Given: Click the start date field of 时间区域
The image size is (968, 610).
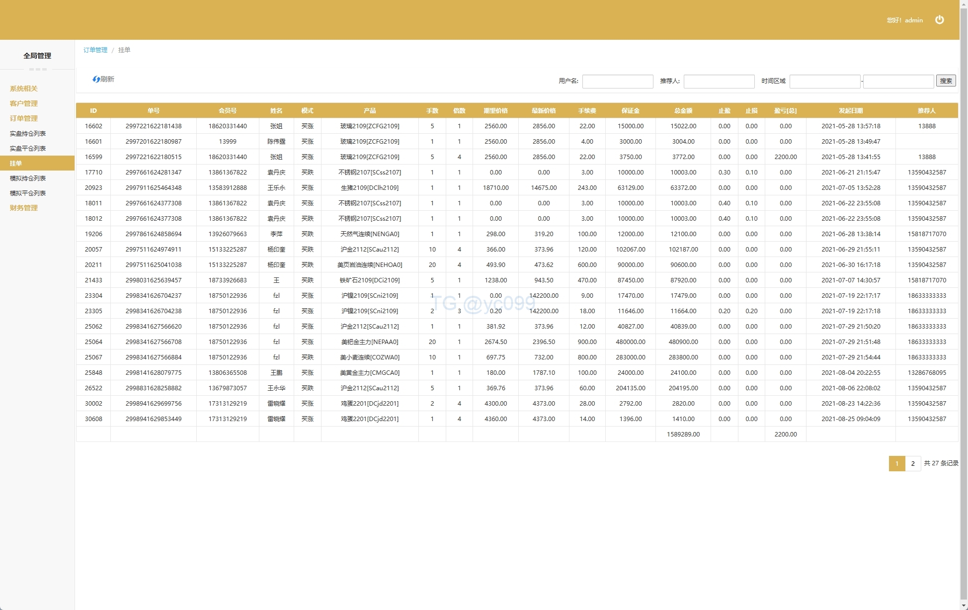Looking at the screenshot, I should coord(824,82).
